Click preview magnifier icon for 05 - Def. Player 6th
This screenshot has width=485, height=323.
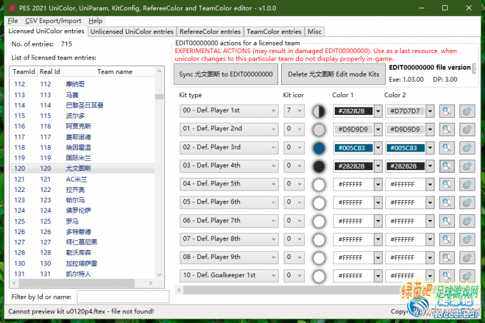pyautogui.click(x=447, y=203)
